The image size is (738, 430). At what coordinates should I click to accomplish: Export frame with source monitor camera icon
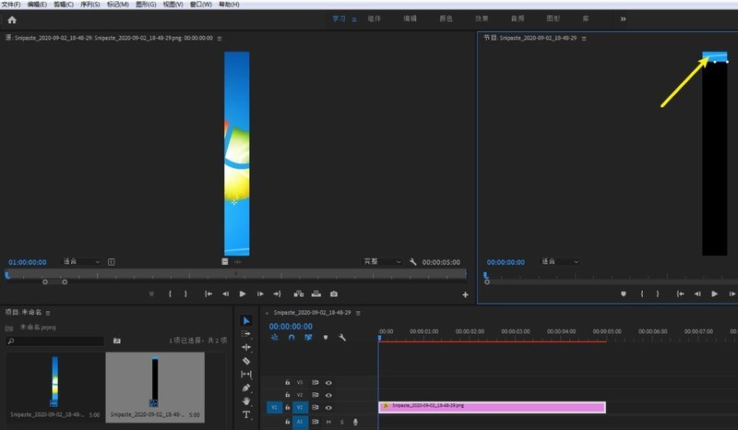(333, 293)
